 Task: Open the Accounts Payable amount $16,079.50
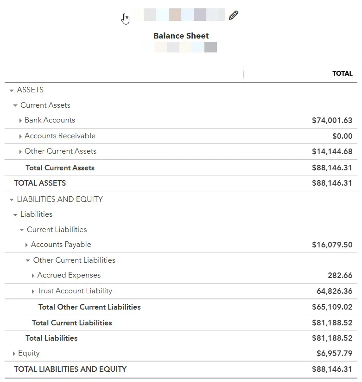(332, 245)
